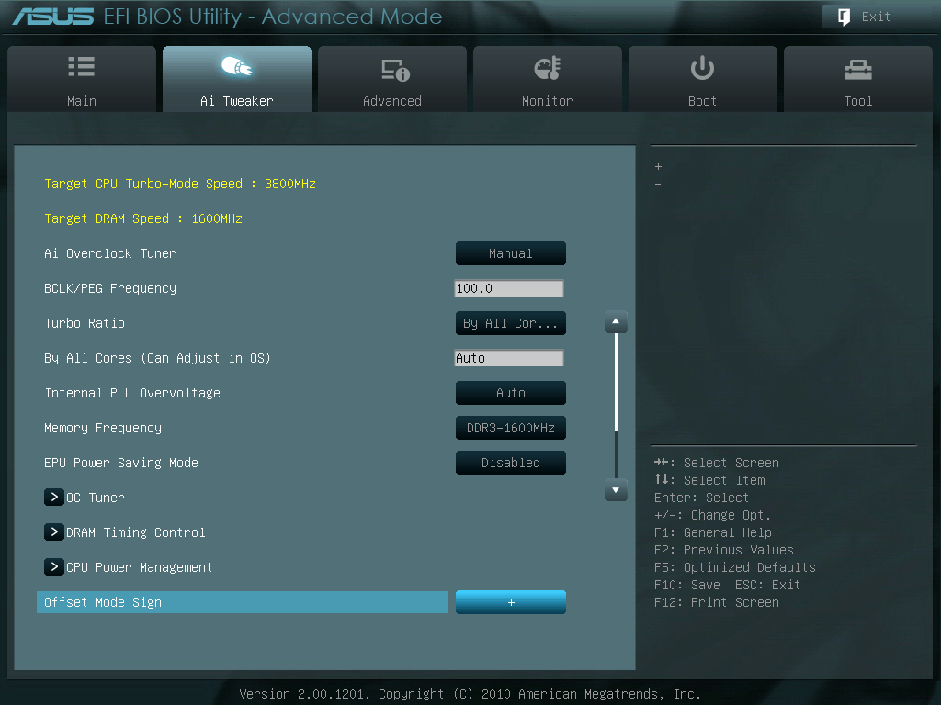Click the BCLK/PEG Frequency 100.0 field

click(509, 288)
